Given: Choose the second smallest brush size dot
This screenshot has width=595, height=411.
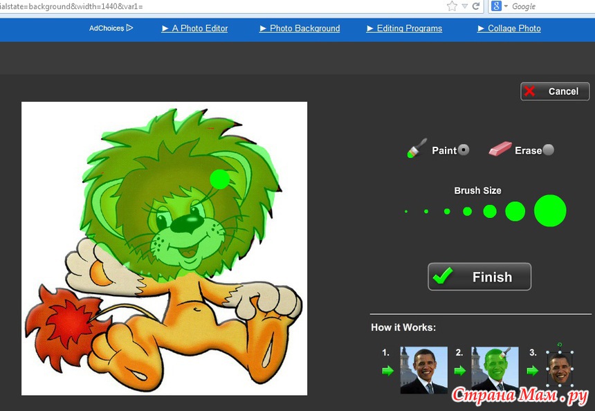Looking at the screenshot, I should click(x=426, y=212).
